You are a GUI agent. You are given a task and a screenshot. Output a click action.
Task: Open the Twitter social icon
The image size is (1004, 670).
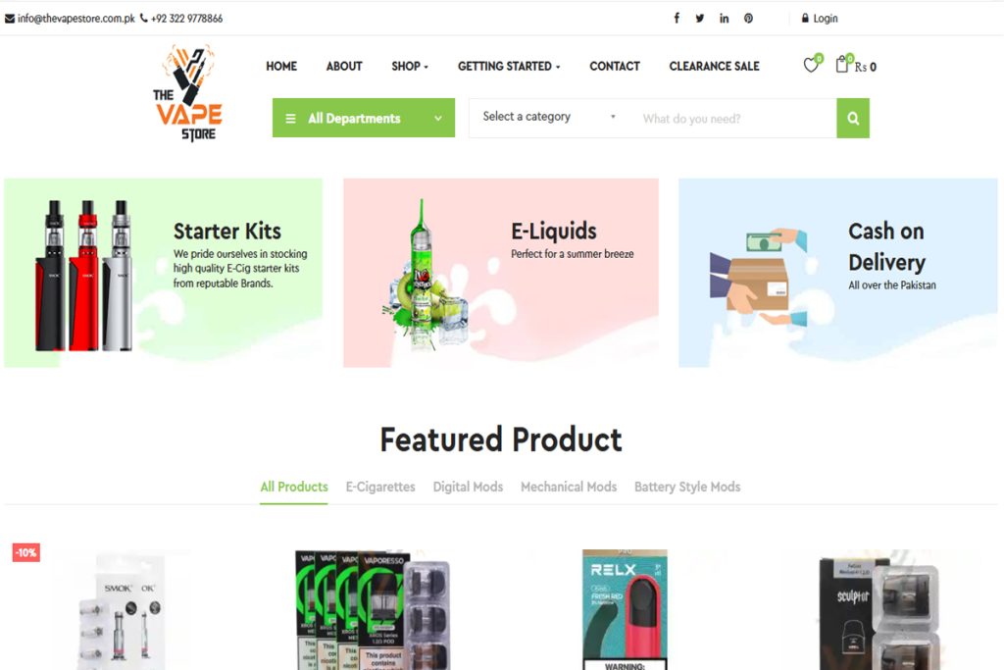point(700,18)
